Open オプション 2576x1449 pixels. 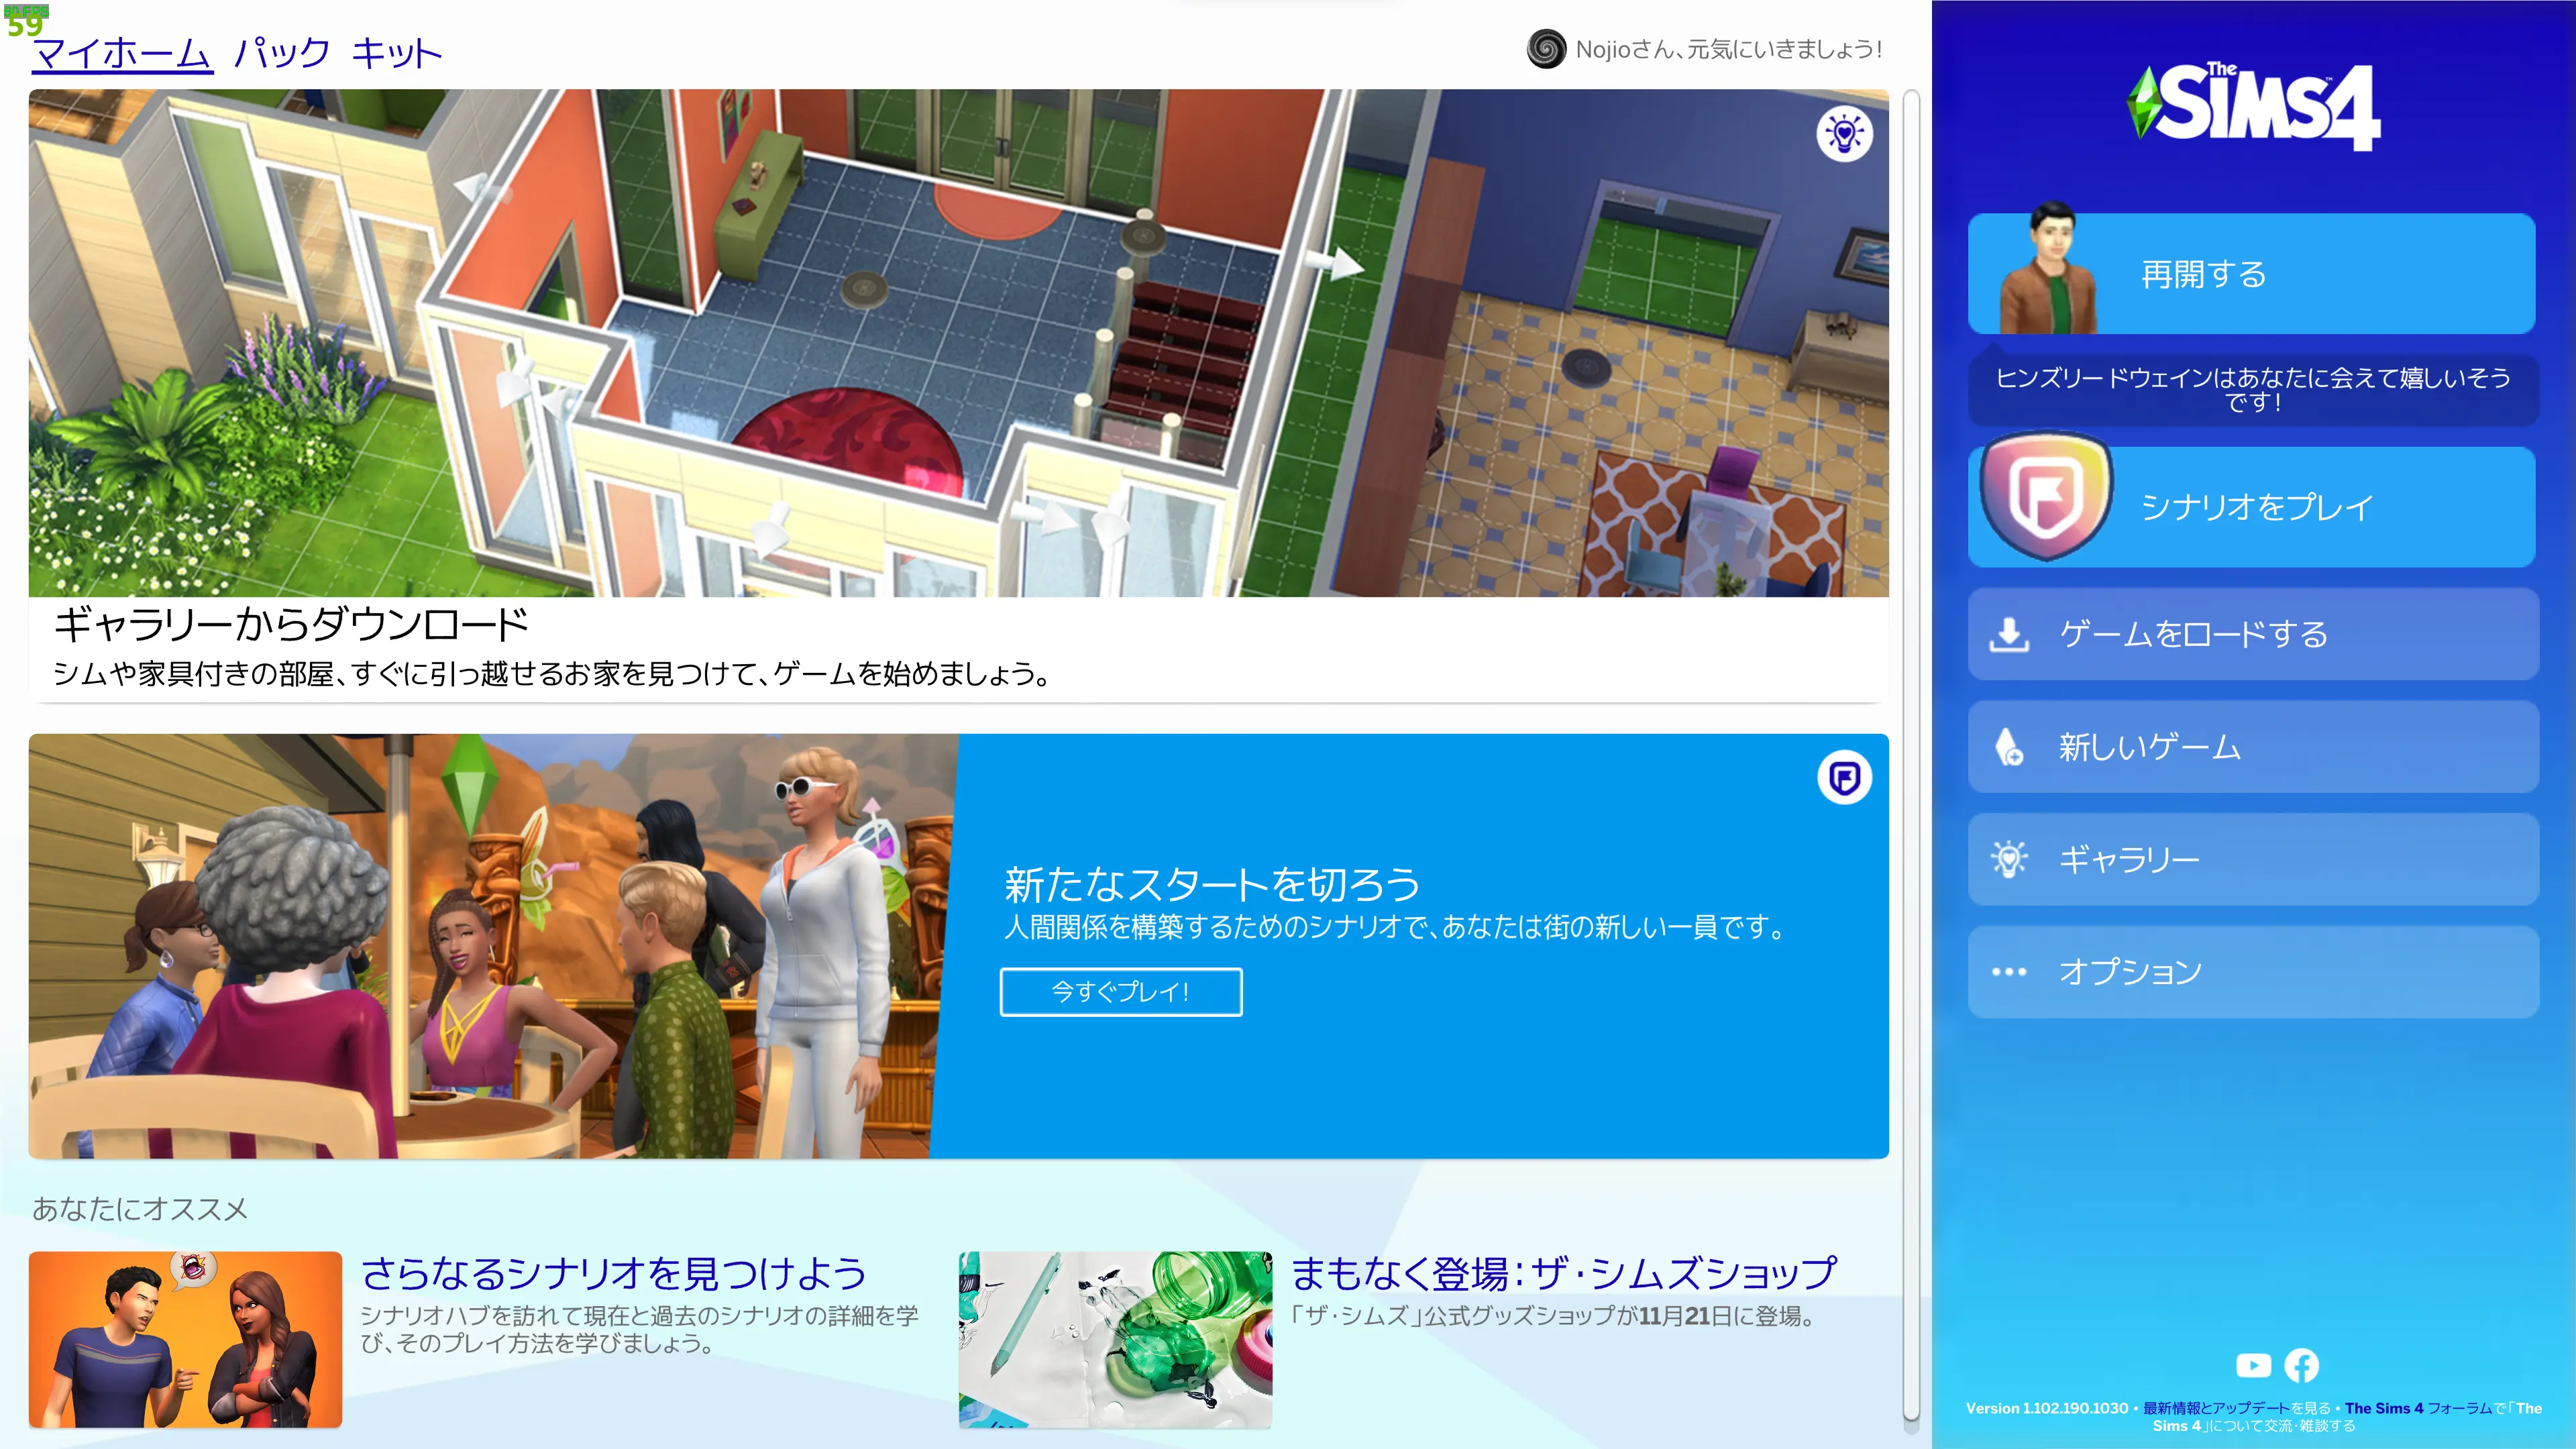(2252, 972)
